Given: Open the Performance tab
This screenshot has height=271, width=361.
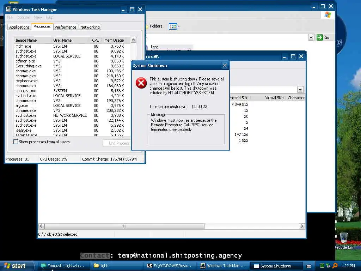Looking at the screenshot, I should pyautogui.click(x=65, y=27).
